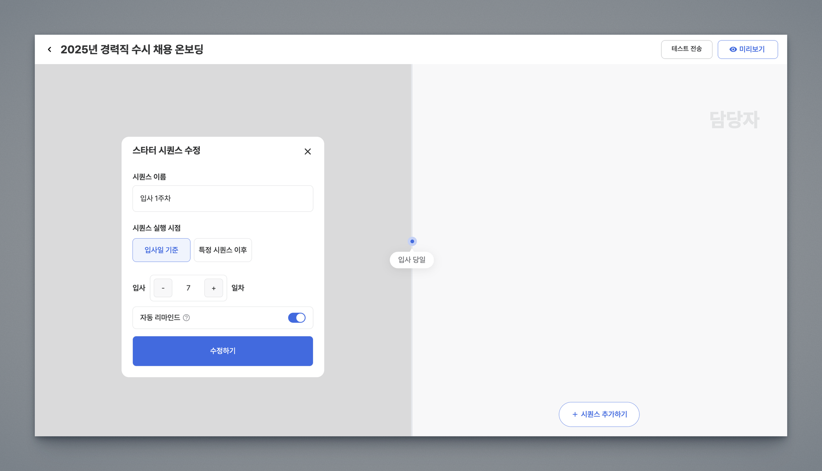Click the 입사 당일 timeline label
This screenshot has width=822, height=471.
[412, 260]
